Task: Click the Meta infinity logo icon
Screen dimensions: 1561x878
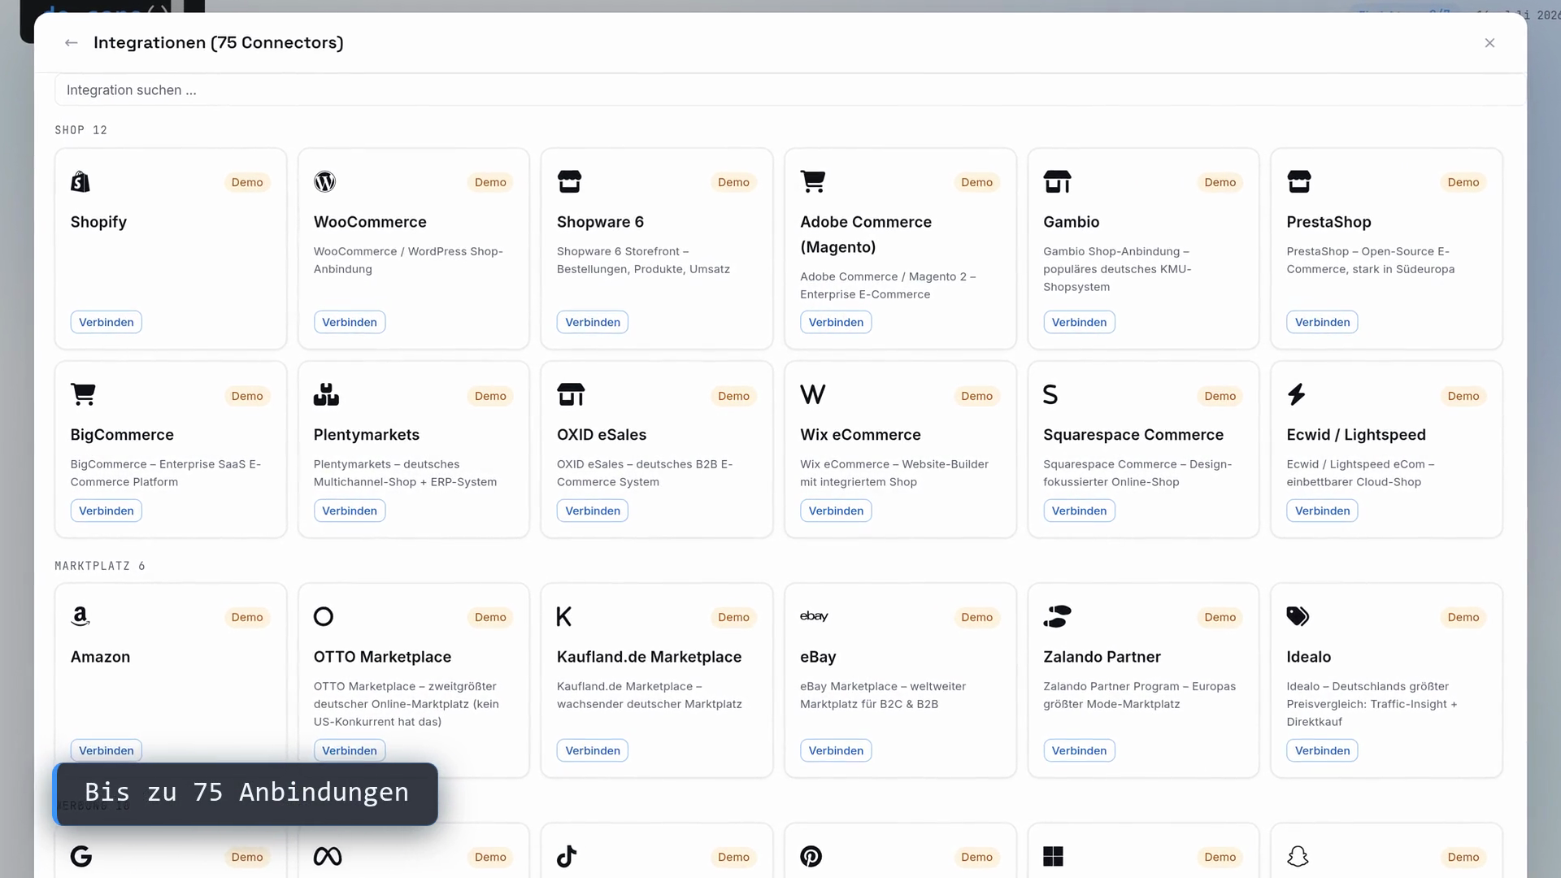Action: (328, 856)
